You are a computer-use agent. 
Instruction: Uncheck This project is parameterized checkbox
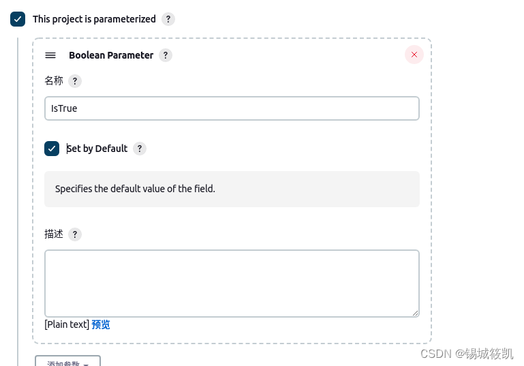18,19
